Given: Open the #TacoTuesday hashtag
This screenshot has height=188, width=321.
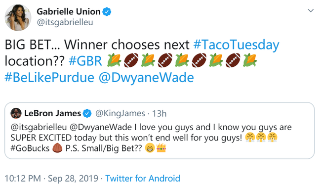Looking at the screenshot, I should pos(236,45).
